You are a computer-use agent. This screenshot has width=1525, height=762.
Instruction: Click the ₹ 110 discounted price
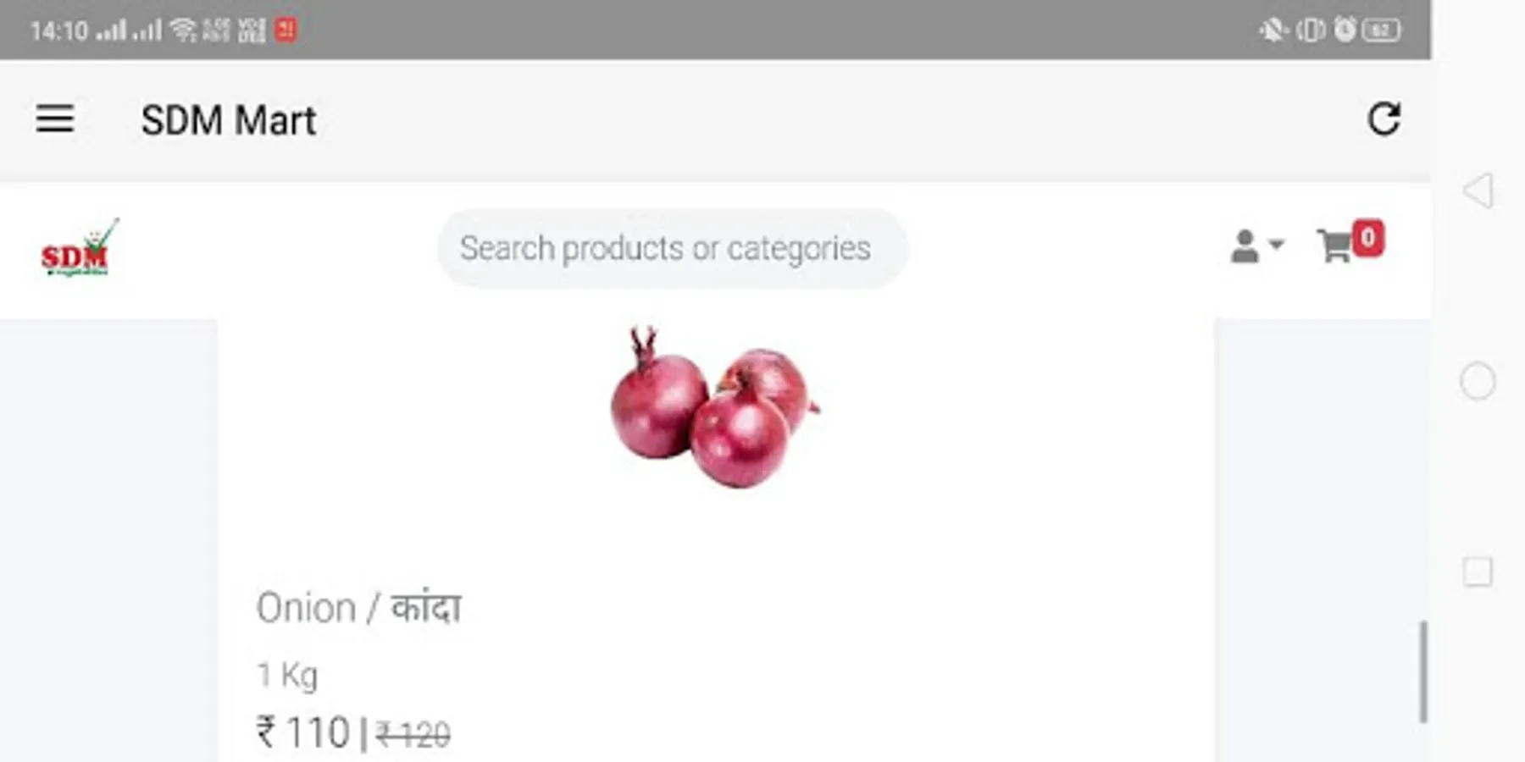point(302,732)
